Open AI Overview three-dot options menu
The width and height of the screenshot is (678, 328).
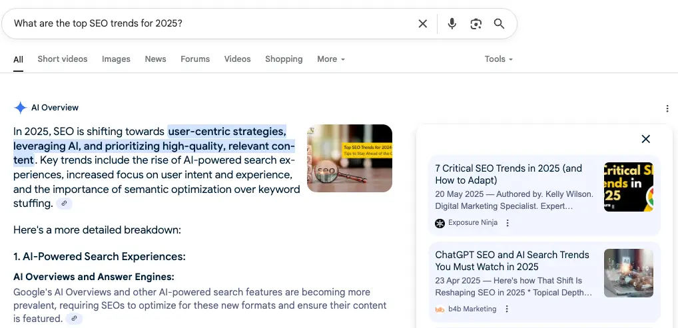667,108
